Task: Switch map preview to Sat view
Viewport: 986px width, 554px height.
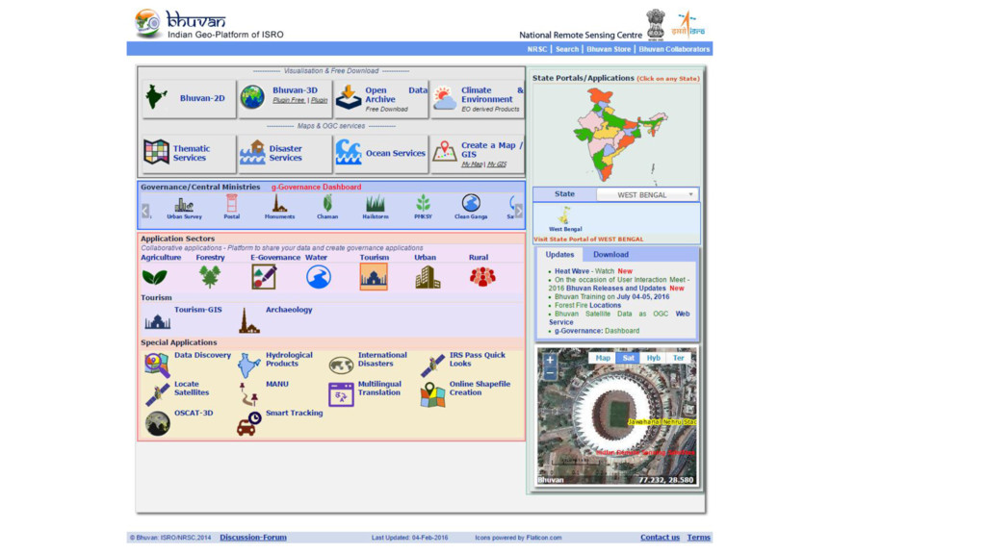Action: coord(628,358)
